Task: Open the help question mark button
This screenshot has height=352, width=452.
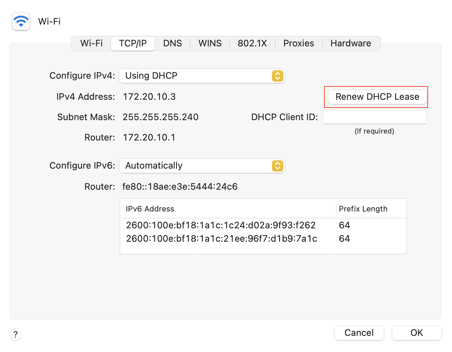Action: [x=15, y=334]
